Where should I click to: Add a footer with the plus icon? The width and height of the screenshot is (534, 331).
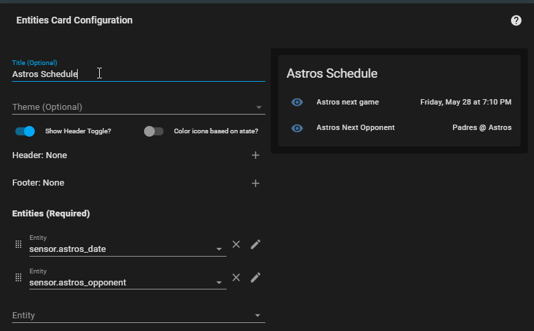[255, 183]
